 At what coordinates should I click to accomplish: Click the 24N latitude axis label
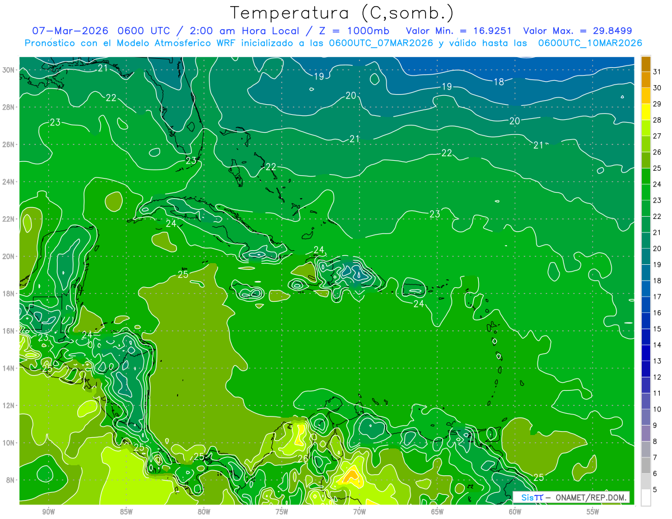(8, 182)
